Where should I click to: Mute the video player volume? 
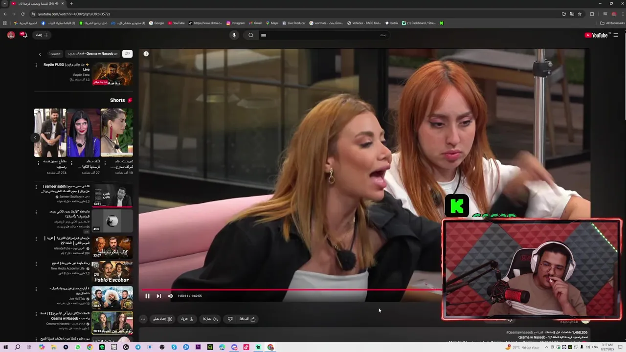click(170, 296)
